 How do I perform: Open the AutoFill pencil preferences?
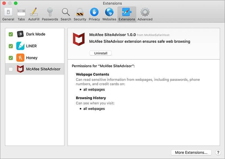pyautogui.click(x=34, y=14)
